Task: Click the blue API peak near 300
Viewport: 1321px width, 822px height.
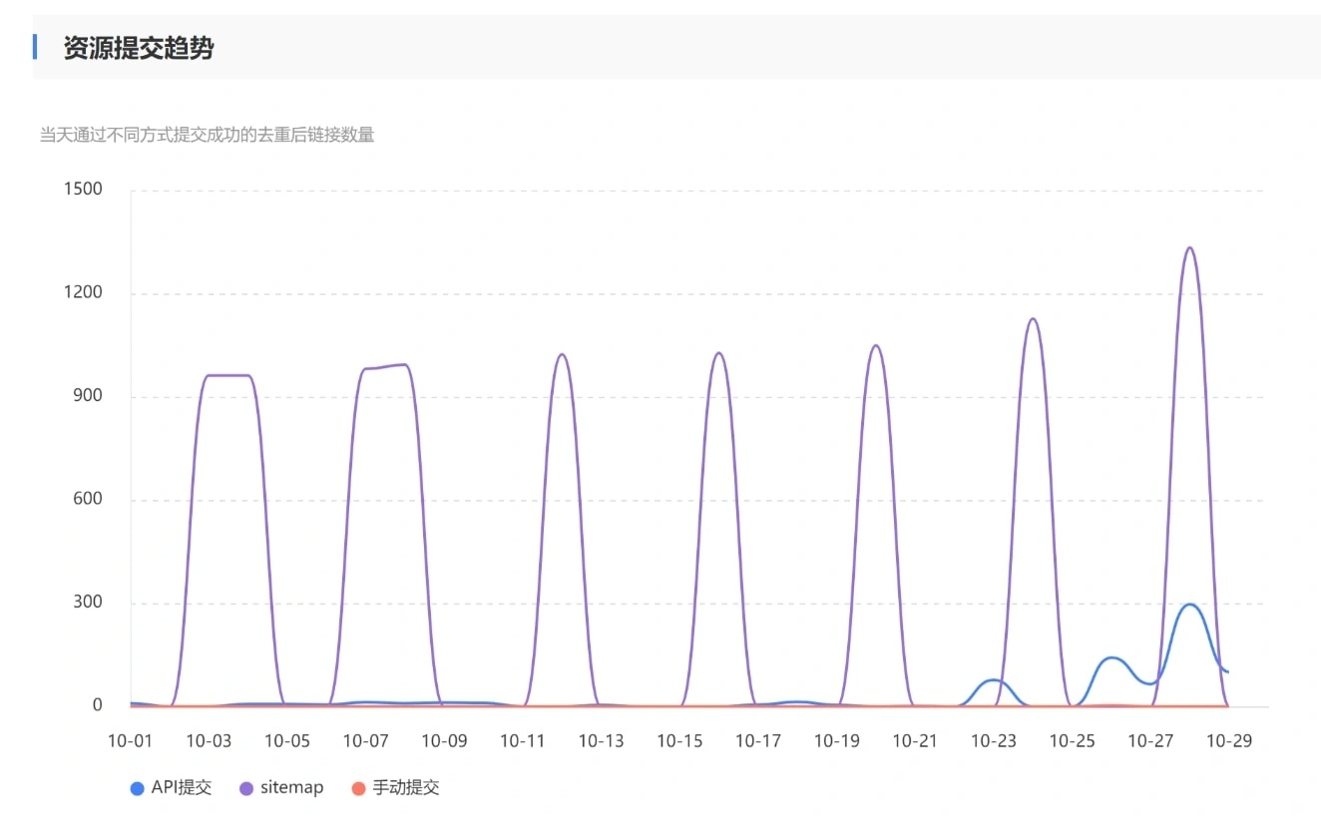Action: [1189, 605]
